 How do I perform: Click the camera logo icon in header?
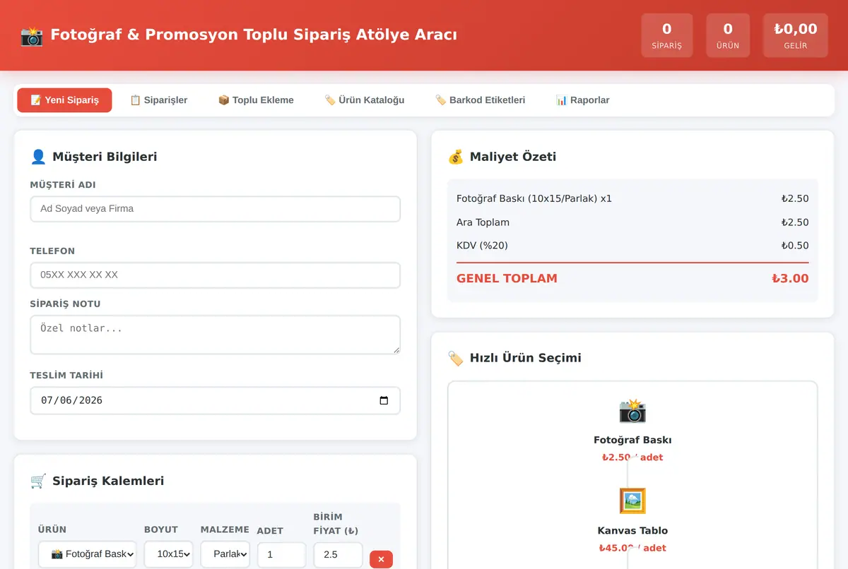coord(32,35)
